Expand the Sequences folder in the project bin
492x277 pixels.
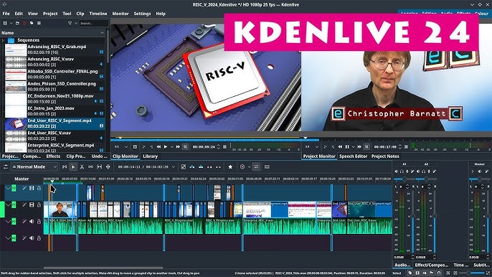[x=3, y=40]
